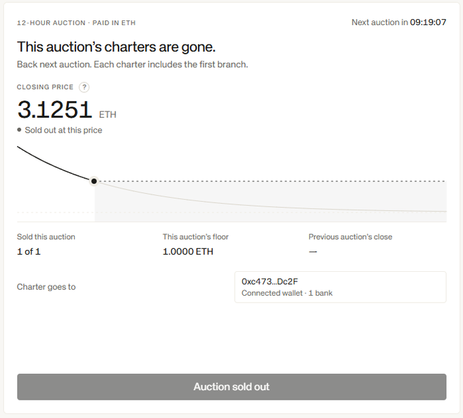Viewport: 463px width, 418px height.
Task: Select the auction's floor 1.0000 ETH value
Action: [188, 251]
